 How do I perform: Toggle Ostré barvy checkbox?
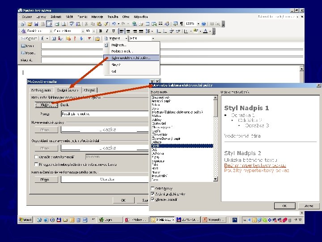(x=153, y=188)
